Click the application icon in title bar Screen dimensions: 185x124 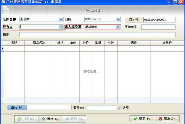coord(3,2)
